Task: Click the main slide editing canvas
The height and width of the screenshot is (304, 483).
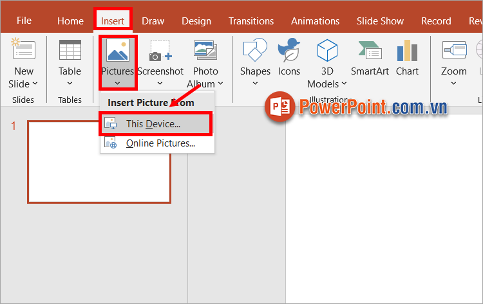Action: click(384, 209)
